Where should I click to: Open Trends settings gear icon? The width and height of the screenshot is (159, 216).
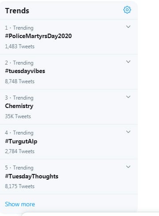pos(127,10)
